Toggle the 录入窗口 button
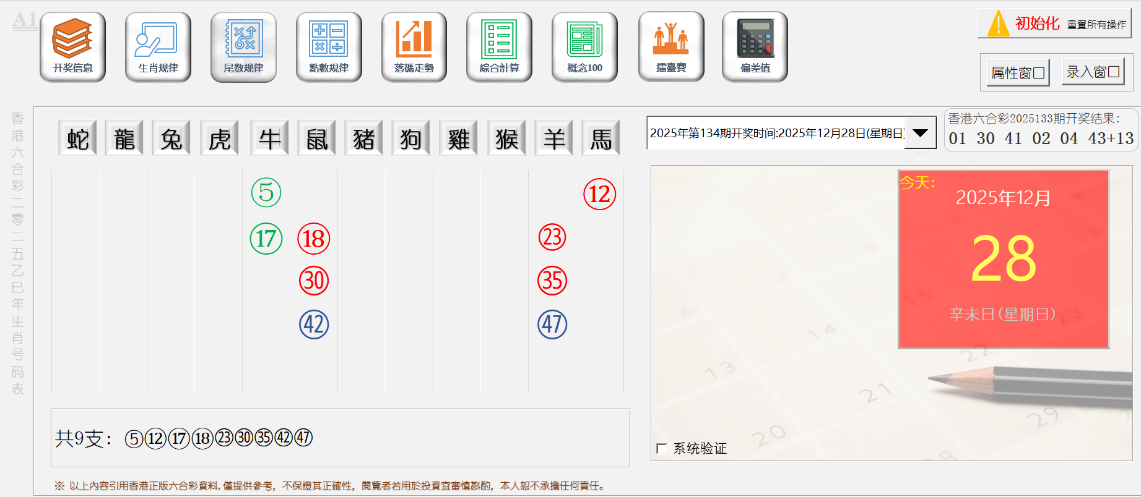This screenshot has height=497, width=1141. [x=1093, y=72]
